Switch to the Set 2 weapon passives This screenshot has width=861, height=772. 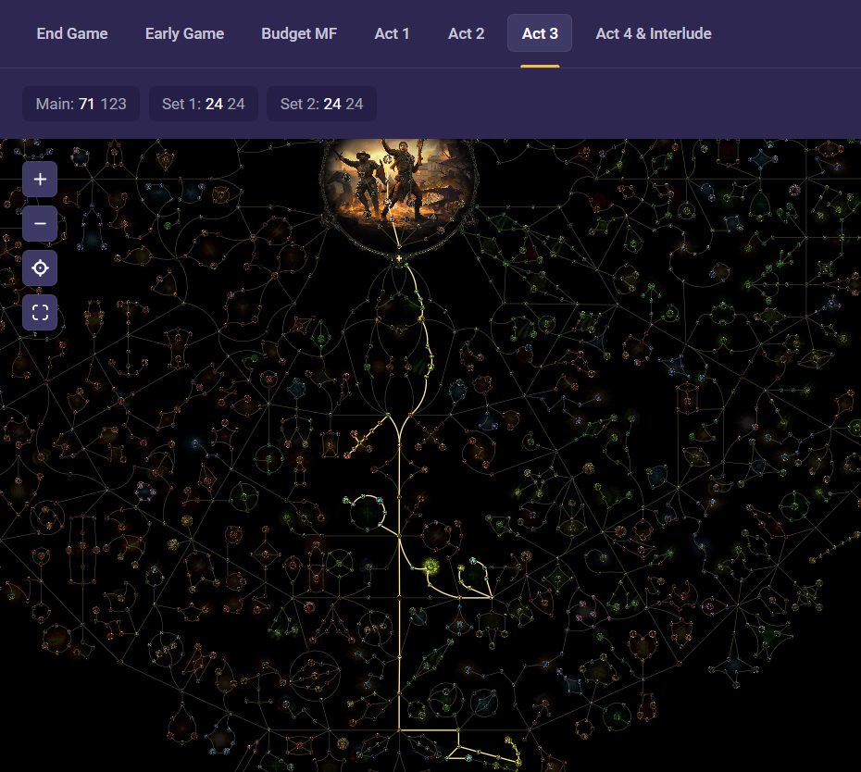click(321, 104)
